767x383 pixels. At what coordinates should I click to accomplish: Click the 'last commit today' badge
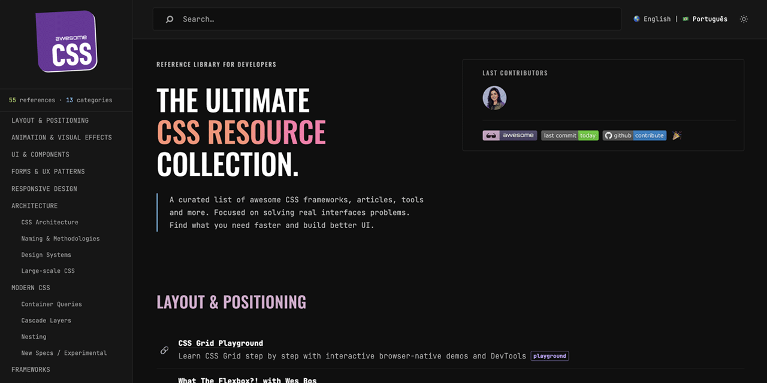[570, 135]
